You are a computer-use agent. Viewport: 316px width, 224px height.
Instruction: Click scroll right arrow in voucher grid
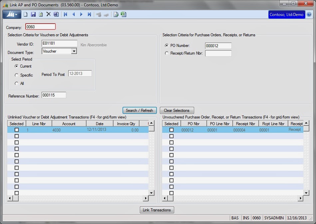[x=146, y=198]
